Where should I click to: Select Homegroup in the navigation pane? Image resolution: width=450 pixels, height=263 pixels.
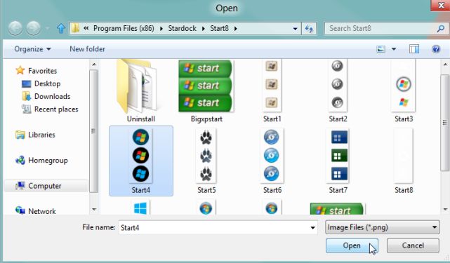(48, 161)
